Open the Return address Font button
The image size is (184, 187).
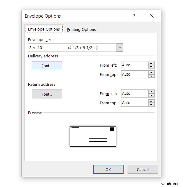(47, 94)
